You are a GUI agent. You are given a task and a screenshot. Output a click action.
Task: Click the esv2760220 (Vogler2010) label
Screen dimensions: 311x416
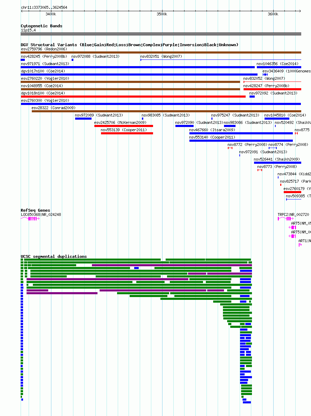[45, 79]
